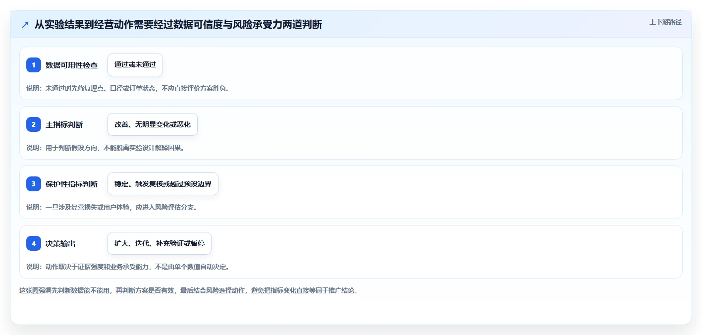Click step number badge 1
The image size is (702, 335).
(34, 65)
